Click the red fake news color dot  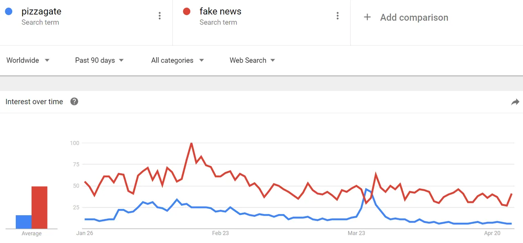(187, 11)
